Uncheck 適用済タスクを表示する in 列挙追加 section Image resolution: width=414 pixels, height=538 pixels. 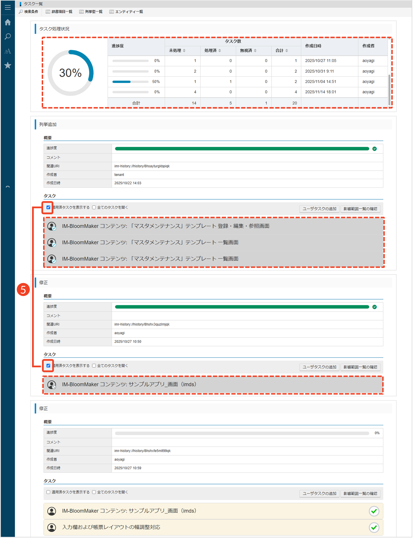coord(48,208)
